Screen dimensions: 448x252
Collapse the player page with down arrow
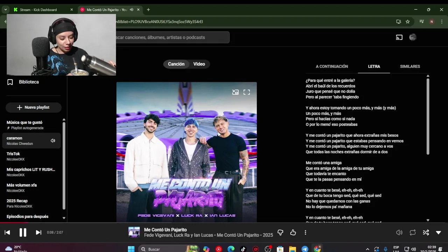click(439, 232)
